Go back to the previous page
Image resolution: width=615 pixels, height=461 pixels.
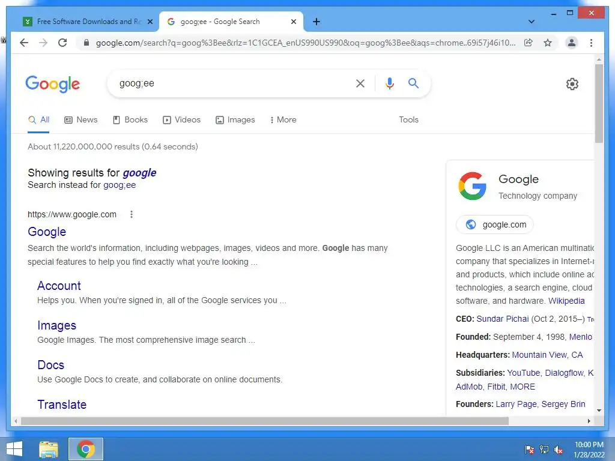coord(24,43)
